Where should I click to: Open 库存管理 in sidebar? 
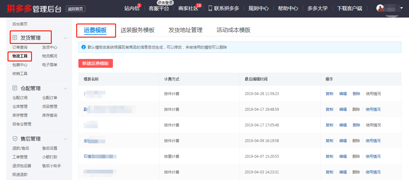[x=20, y=115]
